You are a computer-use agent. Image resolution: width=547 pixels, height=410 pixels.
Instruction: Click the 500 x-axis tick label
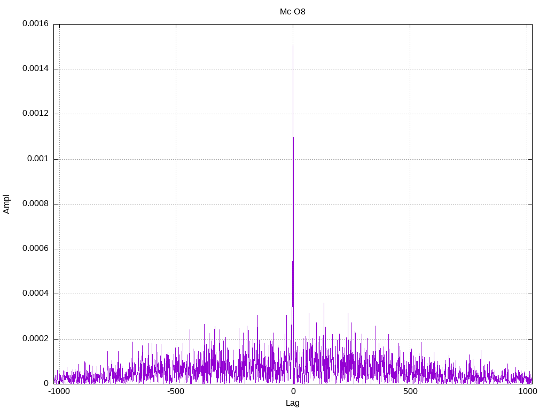[410, 391]
